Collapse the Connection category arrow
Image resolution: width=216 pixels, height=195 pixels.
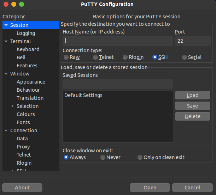(6, 130)
